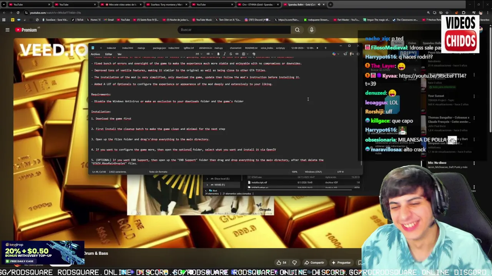This screenshot has height=276, width=492.
Task: Focus the YouTube Buscar search field
Action: click(234, 30)
